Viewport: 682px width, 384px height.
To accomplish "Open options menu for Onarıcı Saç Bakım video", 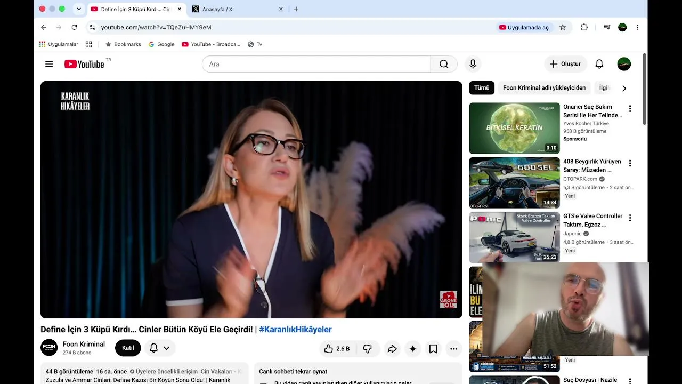I will [x=630, y=109].
